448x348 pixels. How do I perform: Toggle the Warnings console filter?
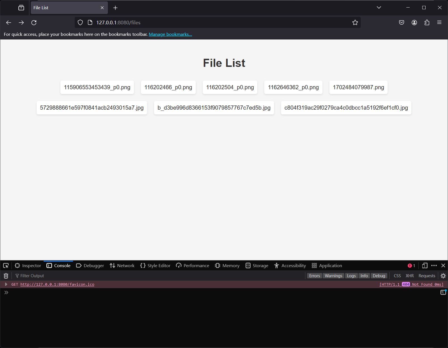click(x=333, y=276)
